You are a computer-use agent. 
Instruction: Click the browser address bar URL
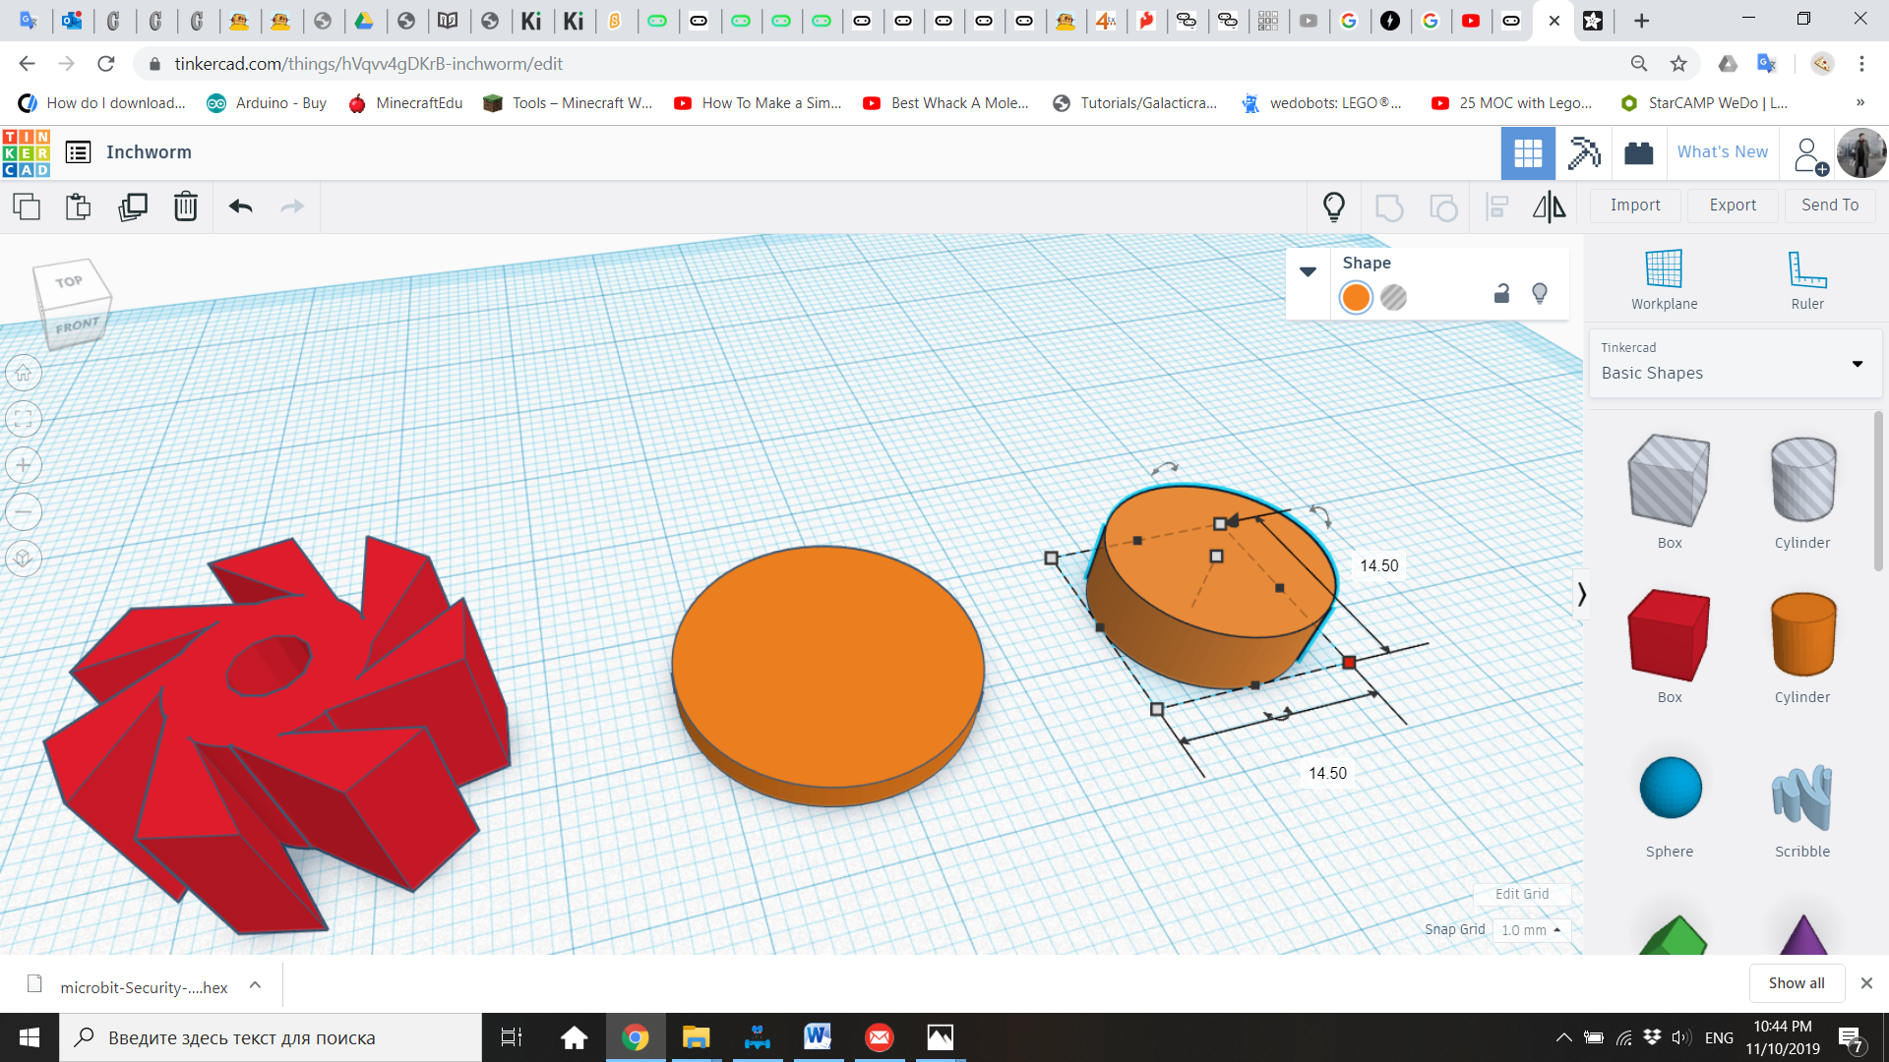pyautogui.click(x=369, y=64)
